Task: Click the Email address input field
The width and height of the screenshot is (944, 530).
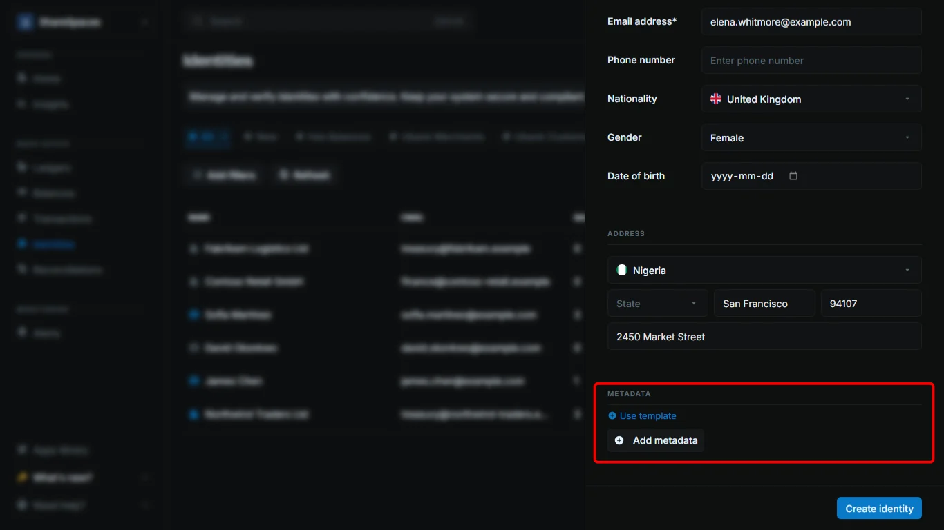Action: tap(811, 21)
